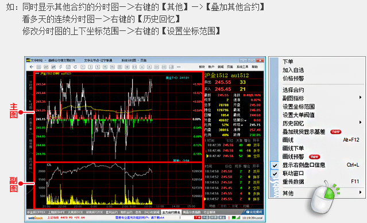Switch to the 商品分类指数 tab
Screen dimensions: 367x223
coord(192,212)
